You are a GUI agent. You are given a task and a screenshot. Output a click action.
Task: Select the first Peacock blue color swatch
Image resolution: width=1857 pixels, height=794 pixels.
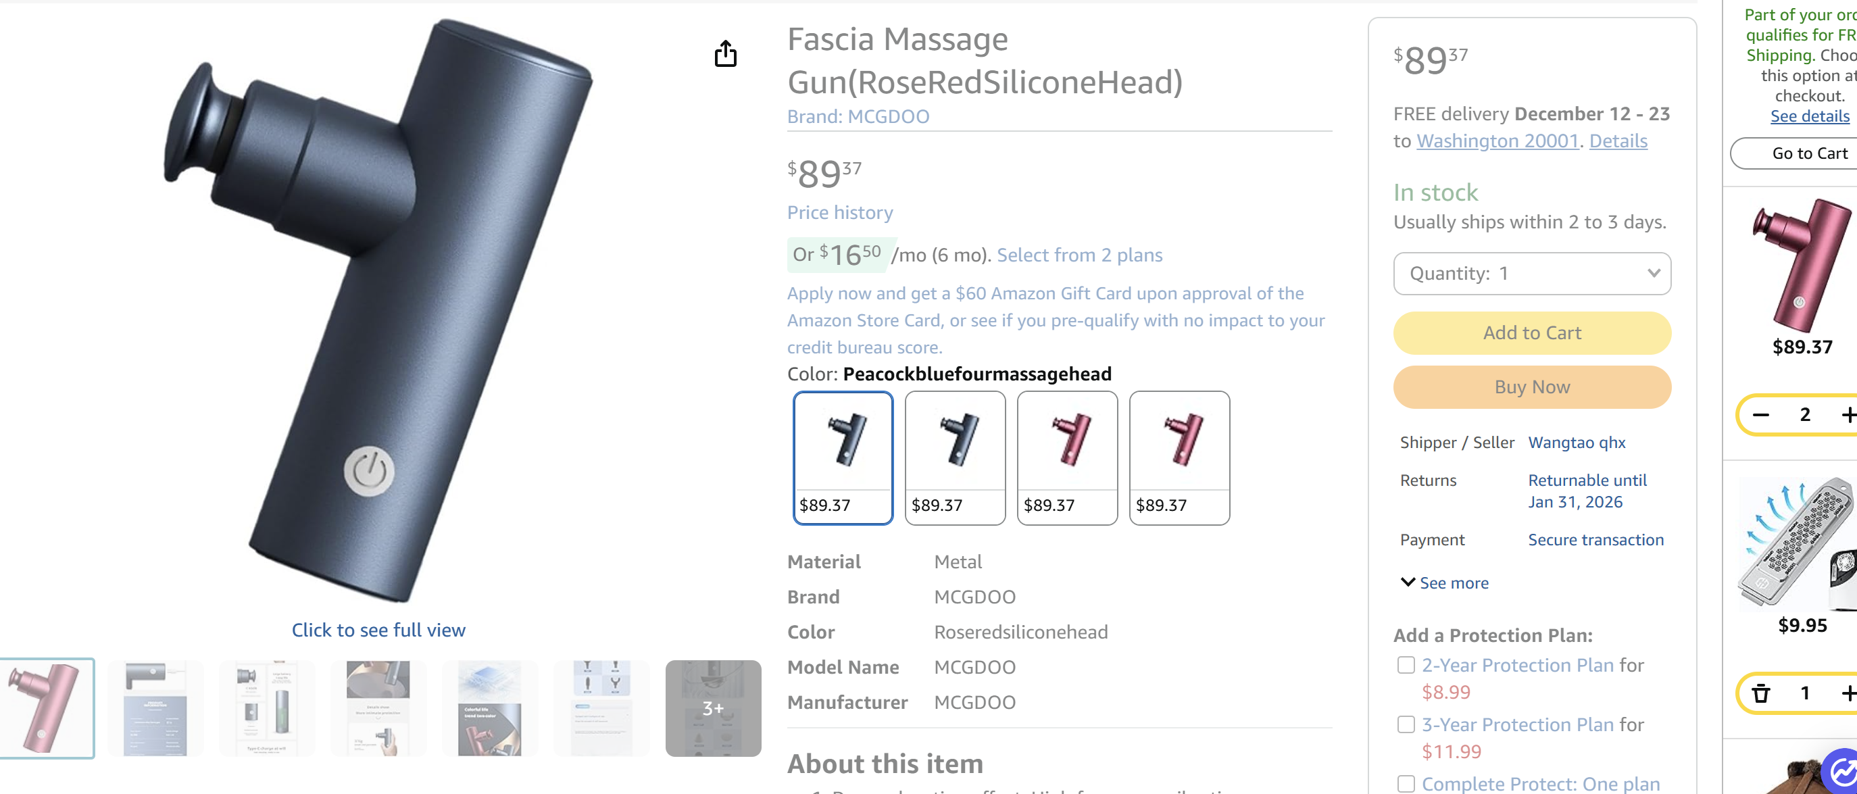coord(843,457)
